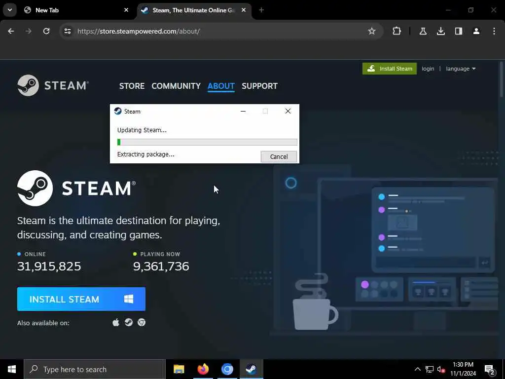This screenshot has width=505, height=379.
Task: Open the profile avatar icon
Action: click(476, 31)
